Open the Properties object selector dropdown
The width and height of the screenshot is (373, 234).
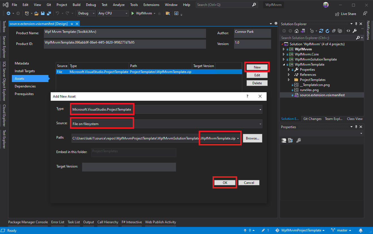click(361, 133)
